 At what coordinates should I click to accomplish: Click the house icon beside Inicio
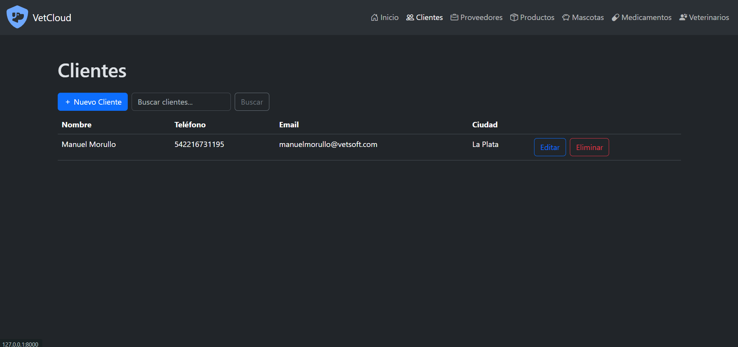[x=374, y=17]
